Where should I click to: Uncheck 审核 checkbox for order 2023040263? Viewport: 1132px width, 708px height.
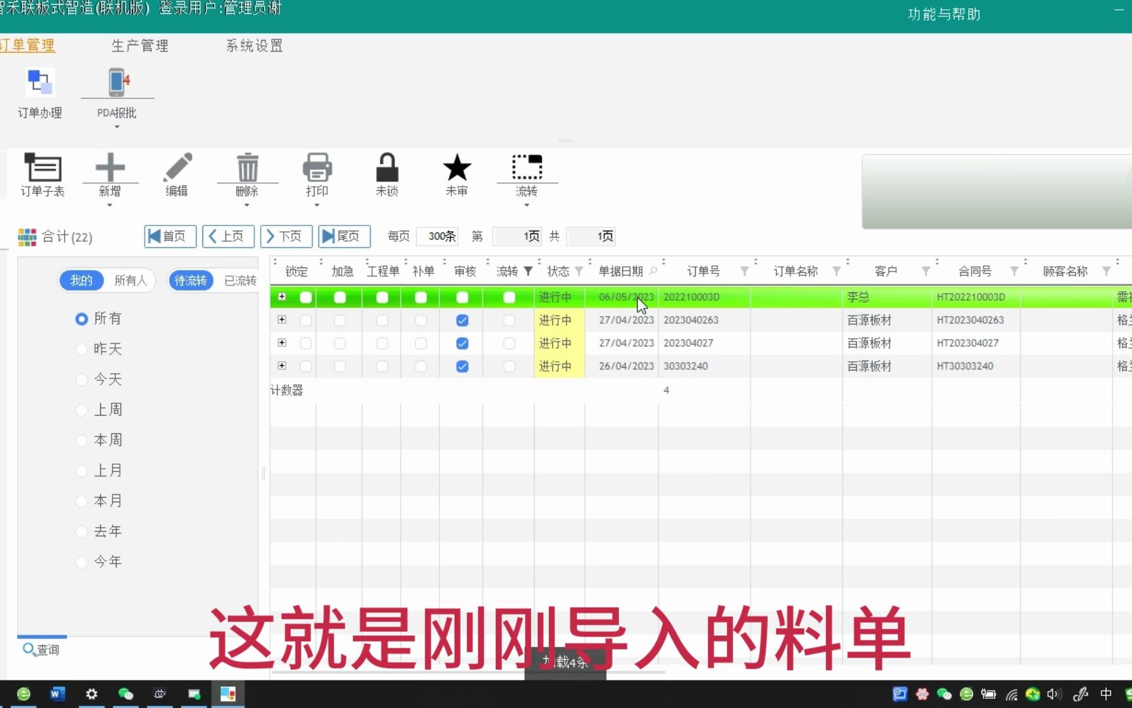click(462, 321)
